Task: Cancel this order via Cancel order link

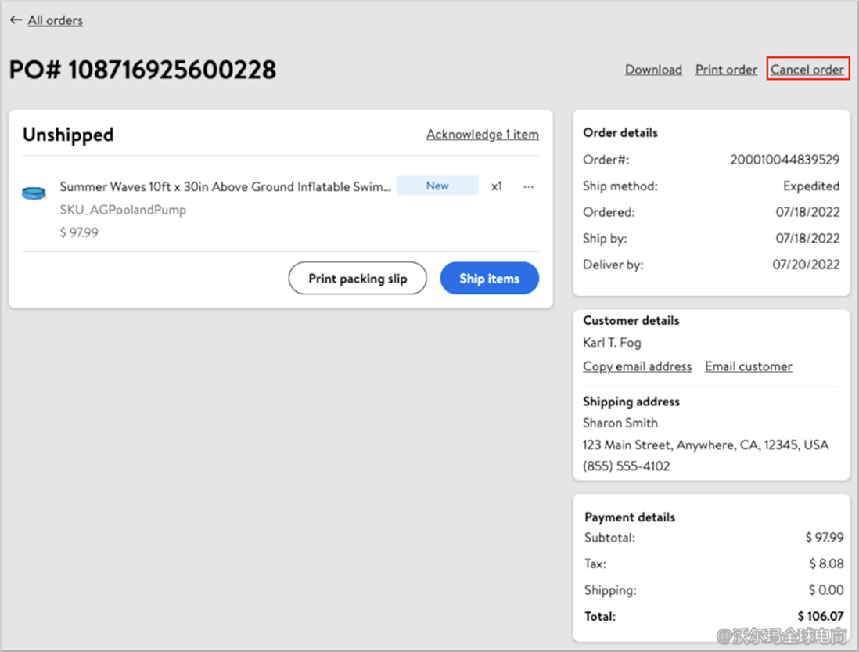Action: [807, 70]
